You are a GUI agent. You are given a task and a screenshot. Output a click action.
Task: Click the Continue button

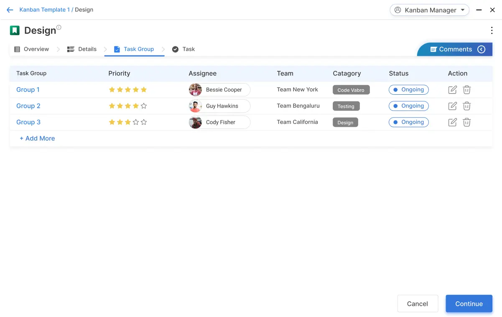pyautogui.click(x=469, y=304)
